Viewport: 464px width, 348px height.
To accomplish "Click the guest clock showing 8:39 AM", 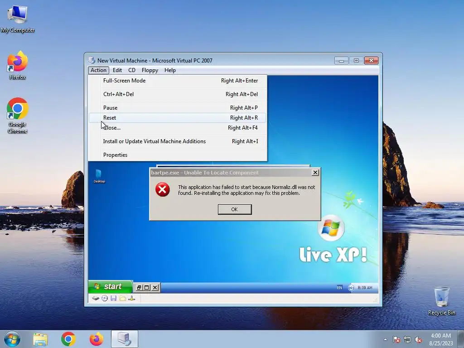I will point(365,288).
